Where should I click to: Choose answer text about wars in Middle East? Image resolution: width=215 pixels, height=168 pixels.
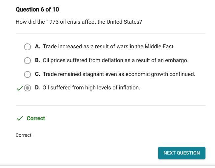coord(108,47)
